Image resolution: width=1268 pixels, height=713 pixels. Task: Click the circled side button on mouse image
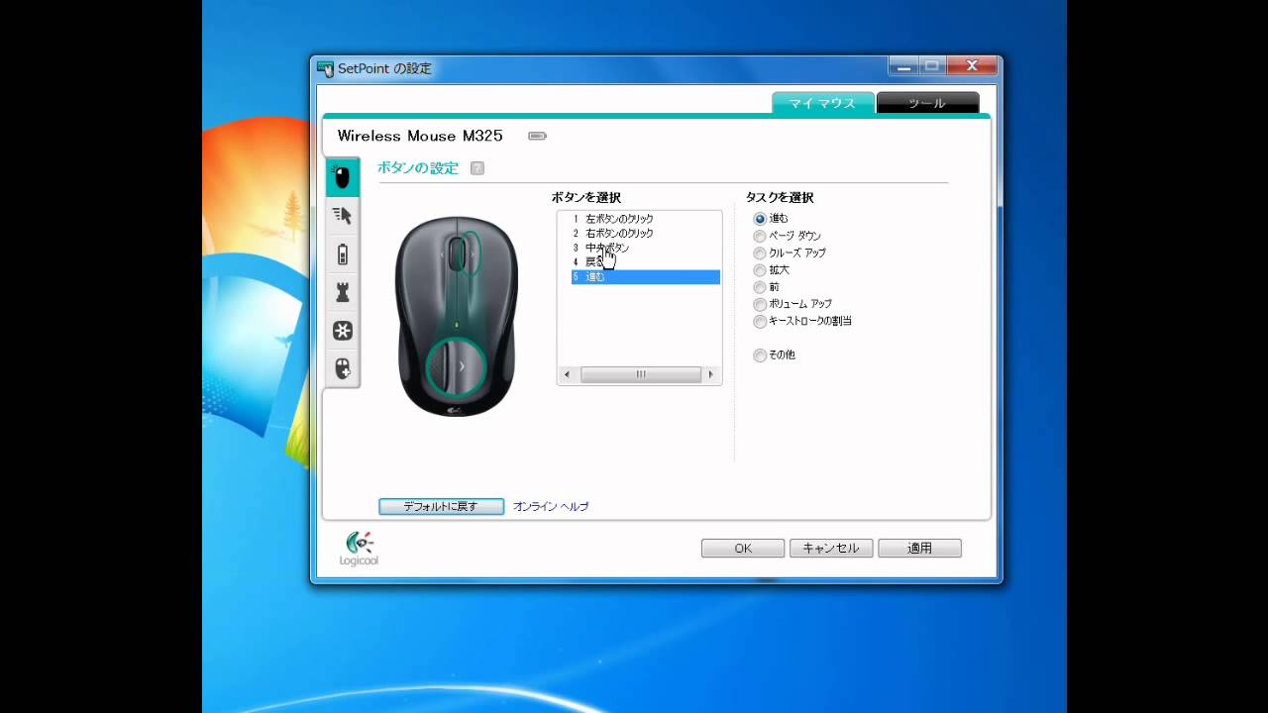457,365
